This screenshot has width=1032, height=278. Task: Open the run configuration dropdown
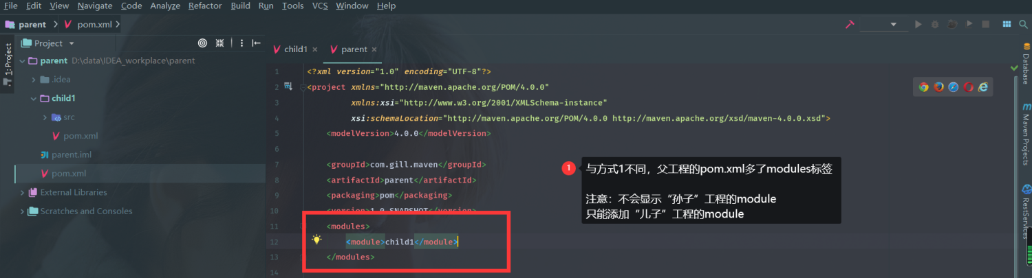click(883, 24)
